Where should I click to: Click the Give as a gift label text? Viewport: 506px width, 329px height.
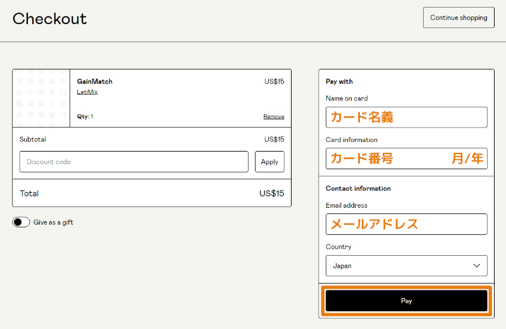click(x=53, y=222)
